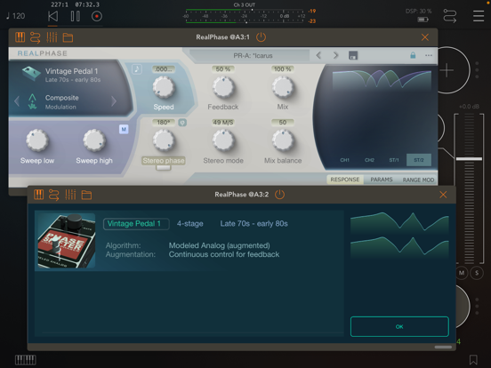This screenshot has width=491, height=368.
Task: Pause playback in the top bar
Action: point(75,16)
